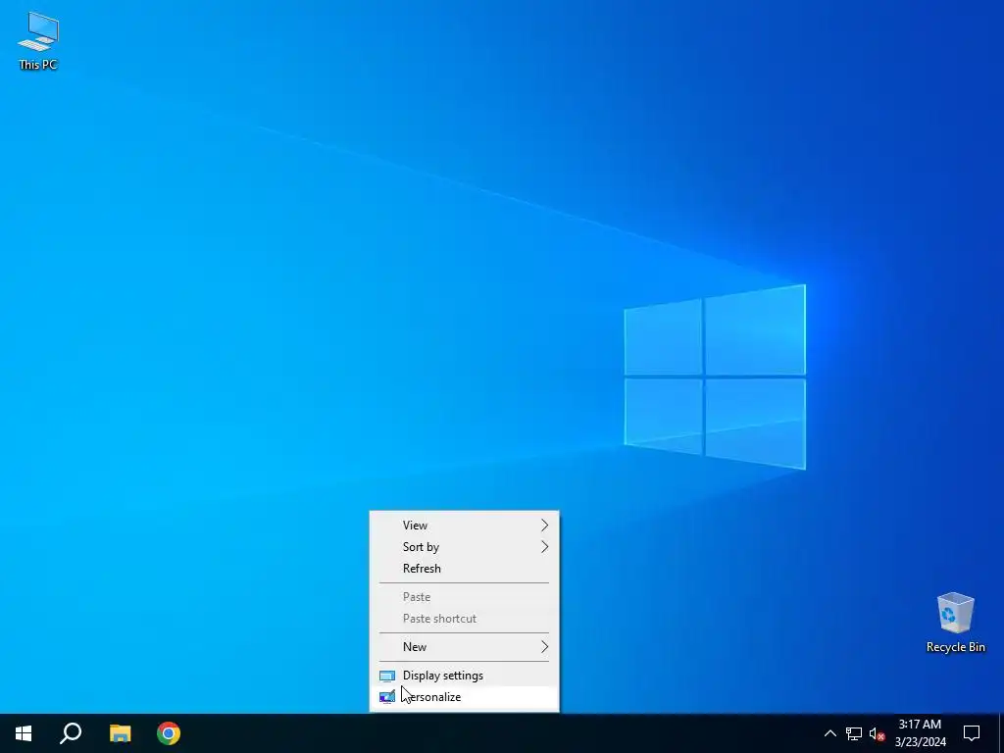Click the arrow beside Sort by
Viewport: 1004px width, 753px height.
point(544,547)
